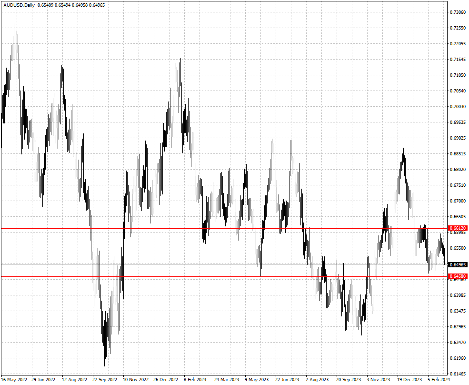
Task: Click the 0.66505 price axis label
Action: coord(458,216)
